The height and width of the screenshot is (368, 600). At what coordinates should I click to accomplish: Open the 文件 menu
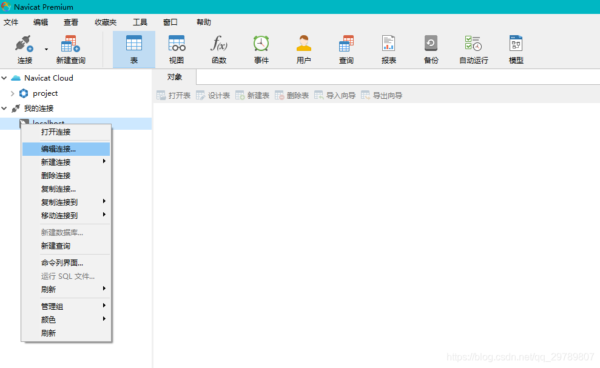coord(11,22)
